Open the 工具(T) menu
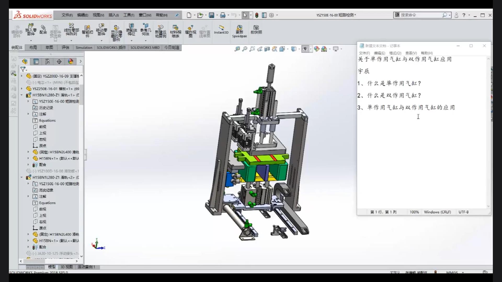The height and width of the screenshot is (282, 502). coord(129,15)
